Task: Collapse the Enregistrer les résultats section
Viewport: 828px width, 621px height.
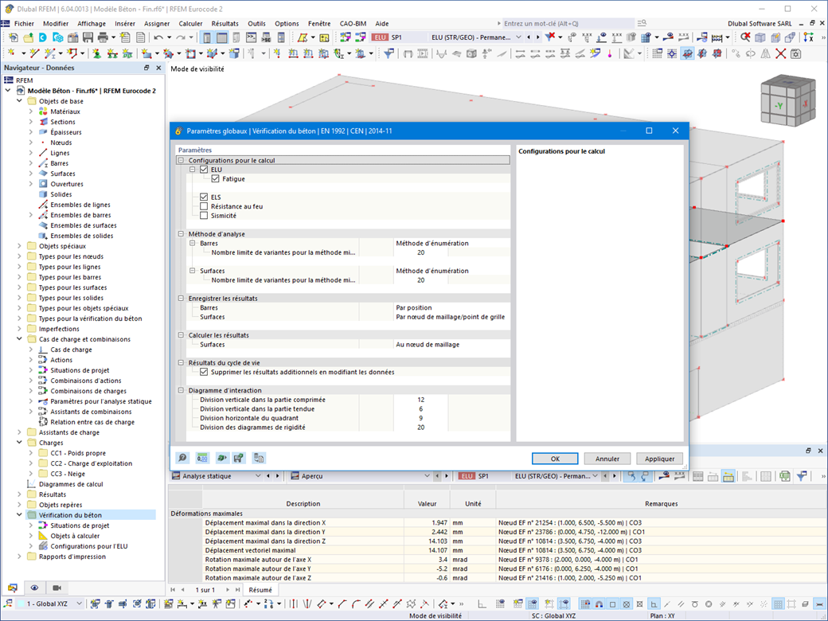Action: (x=182, y=299)
